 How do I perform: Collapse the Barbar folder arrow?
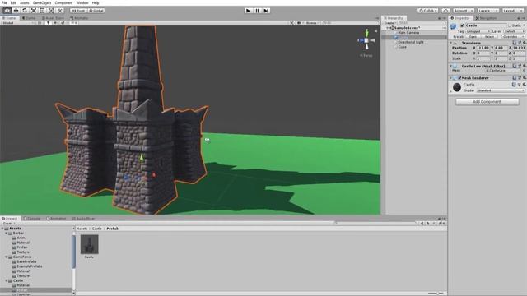(7, 233)
